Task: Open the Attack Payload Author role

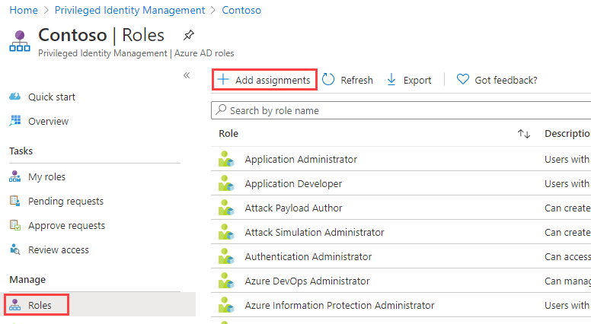Action: point(293,208)
